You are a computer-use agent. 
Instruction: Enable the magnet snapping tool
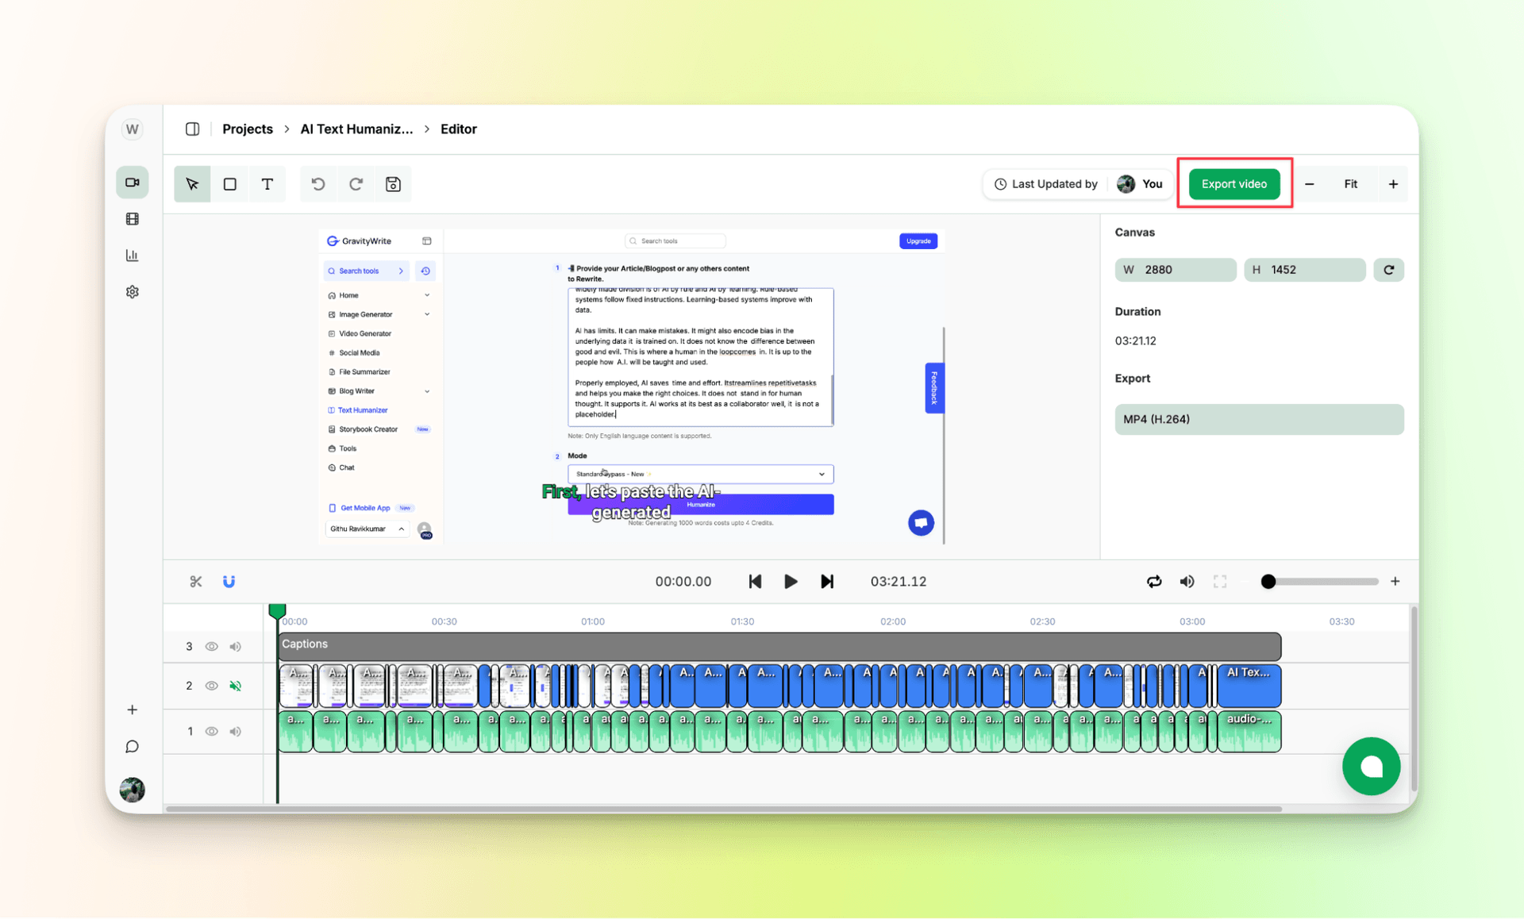(x=229, y=581)
